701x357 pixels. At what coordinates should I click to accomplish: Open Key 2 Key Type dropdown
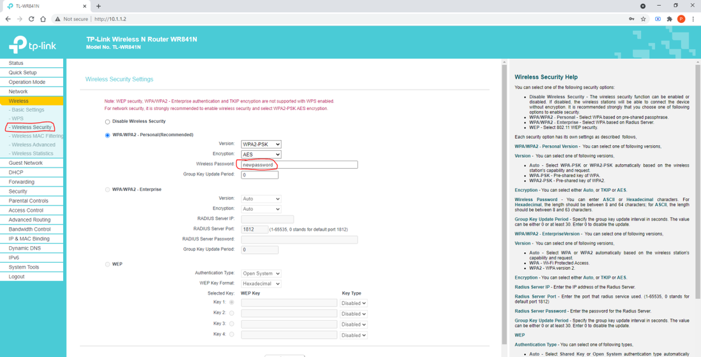(x=354, y=314)
